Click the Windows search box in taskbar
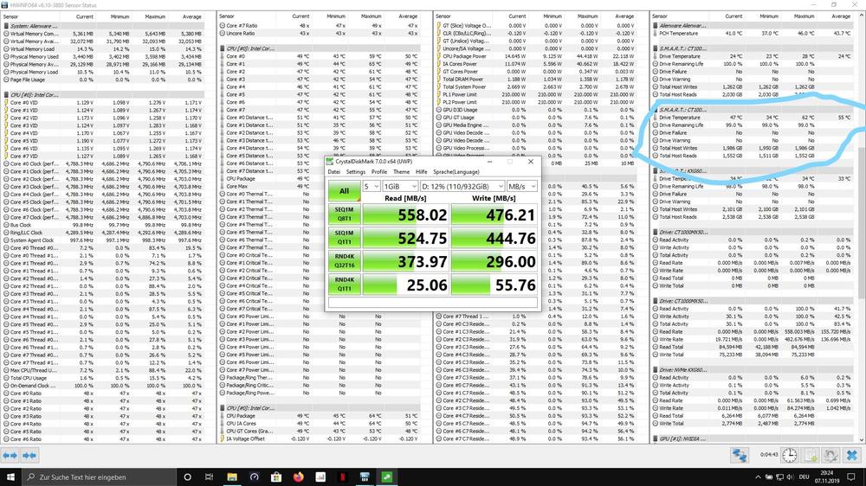 coord(95,476)
